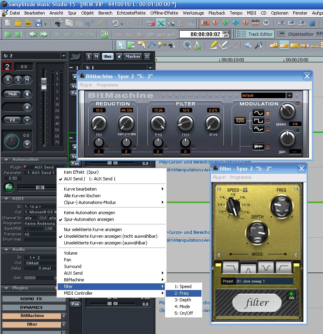323x334 pixels.
Task: Click the Track Editor button
Action: (x=255, y=34)
